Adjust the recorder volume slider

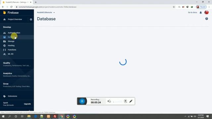point(117,102)
